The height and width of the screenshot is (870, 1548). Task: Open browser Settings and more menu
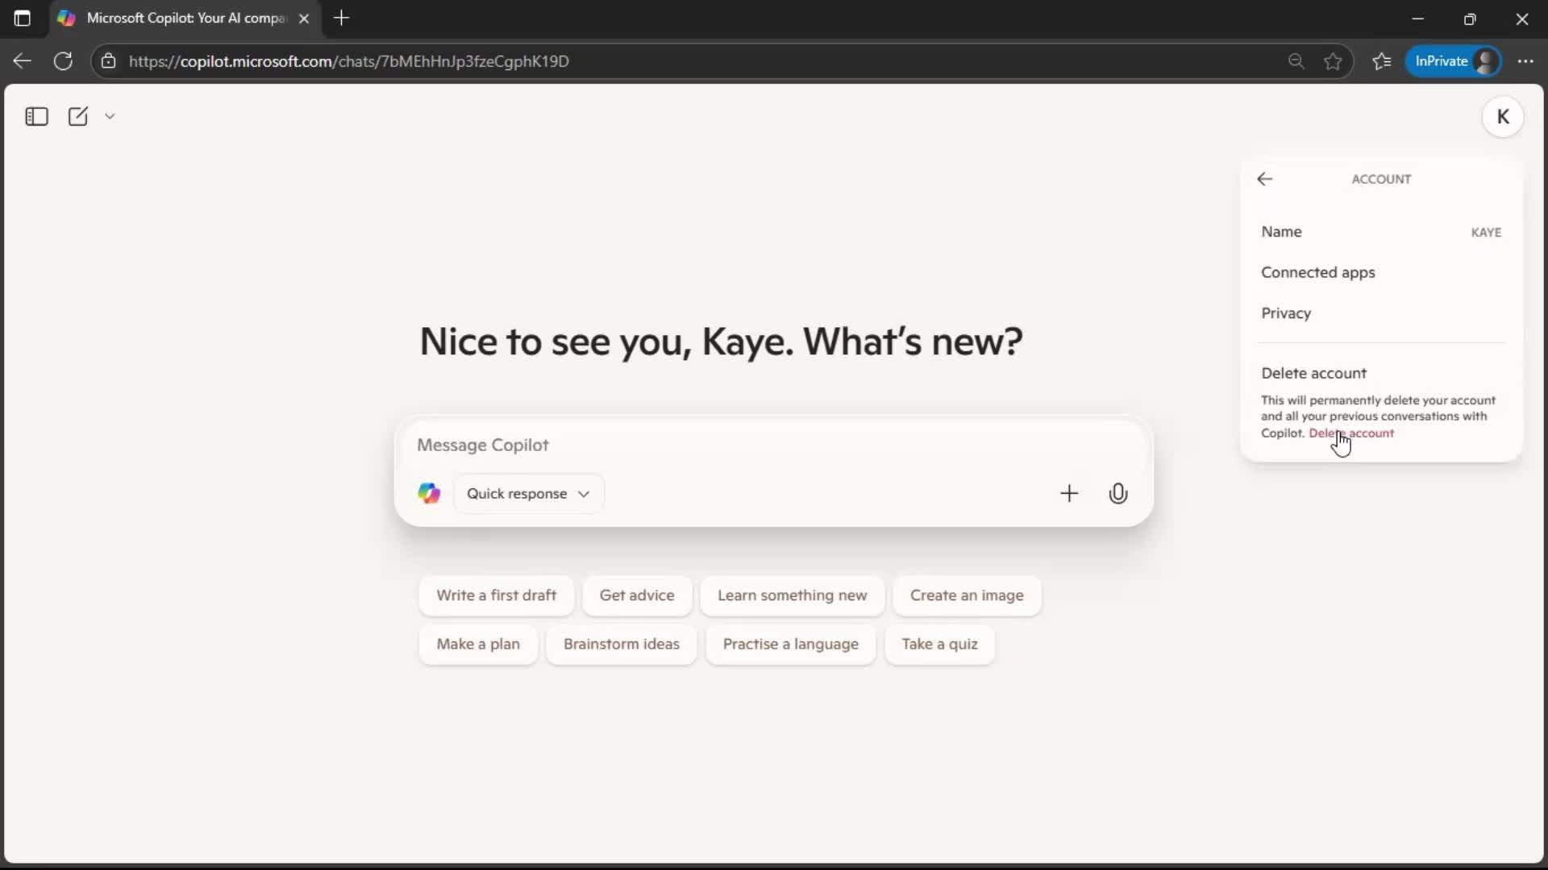click(1525, 61)
